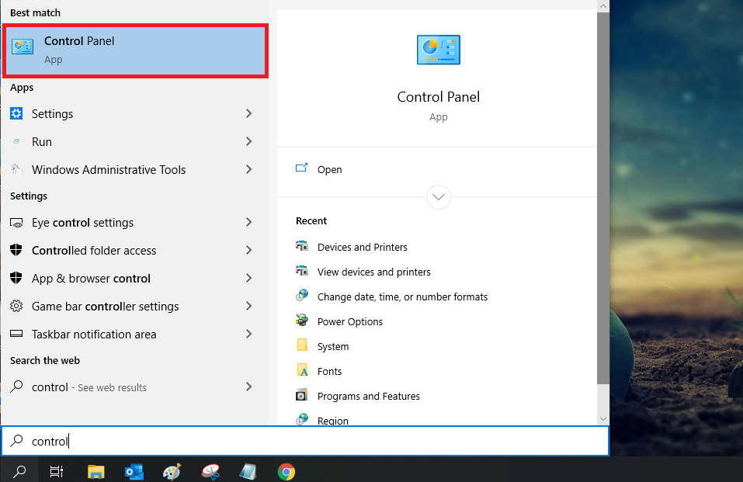Screen dimensions: 743x482
Task: Open Paint from the taskbar
Action: [x=172, y=471]
